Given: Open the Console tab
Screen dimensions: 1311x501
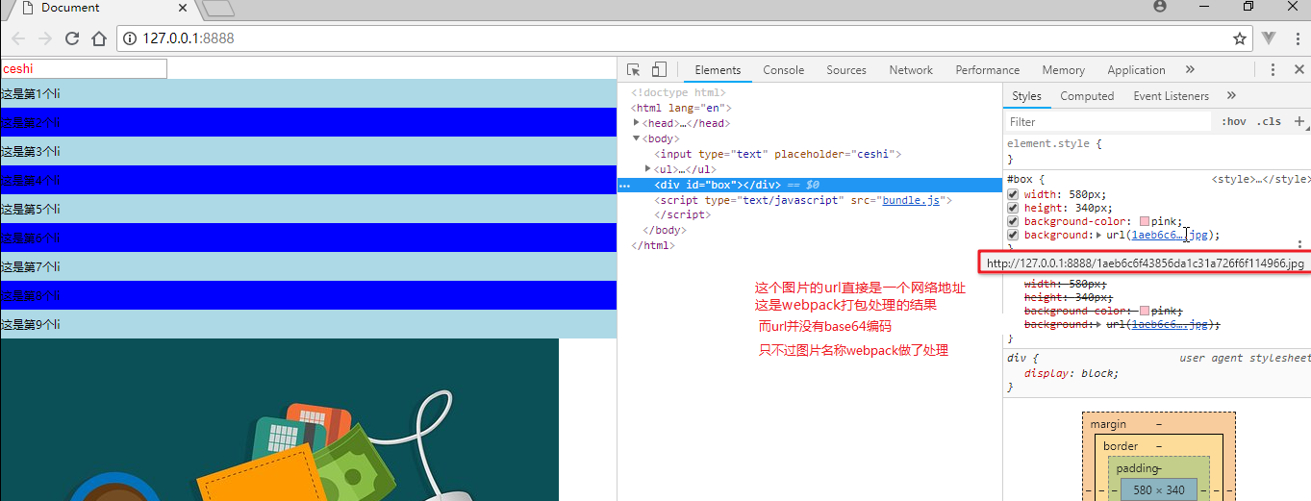Looking at the screenshot, I should click(783, 69).
